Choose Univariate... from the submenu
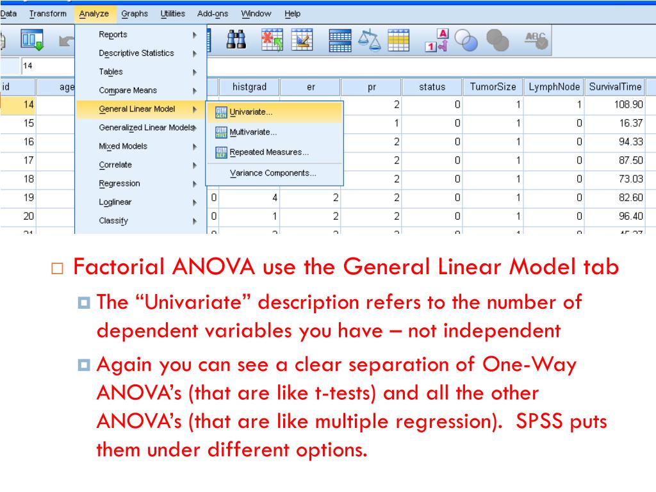 [274, 112]
